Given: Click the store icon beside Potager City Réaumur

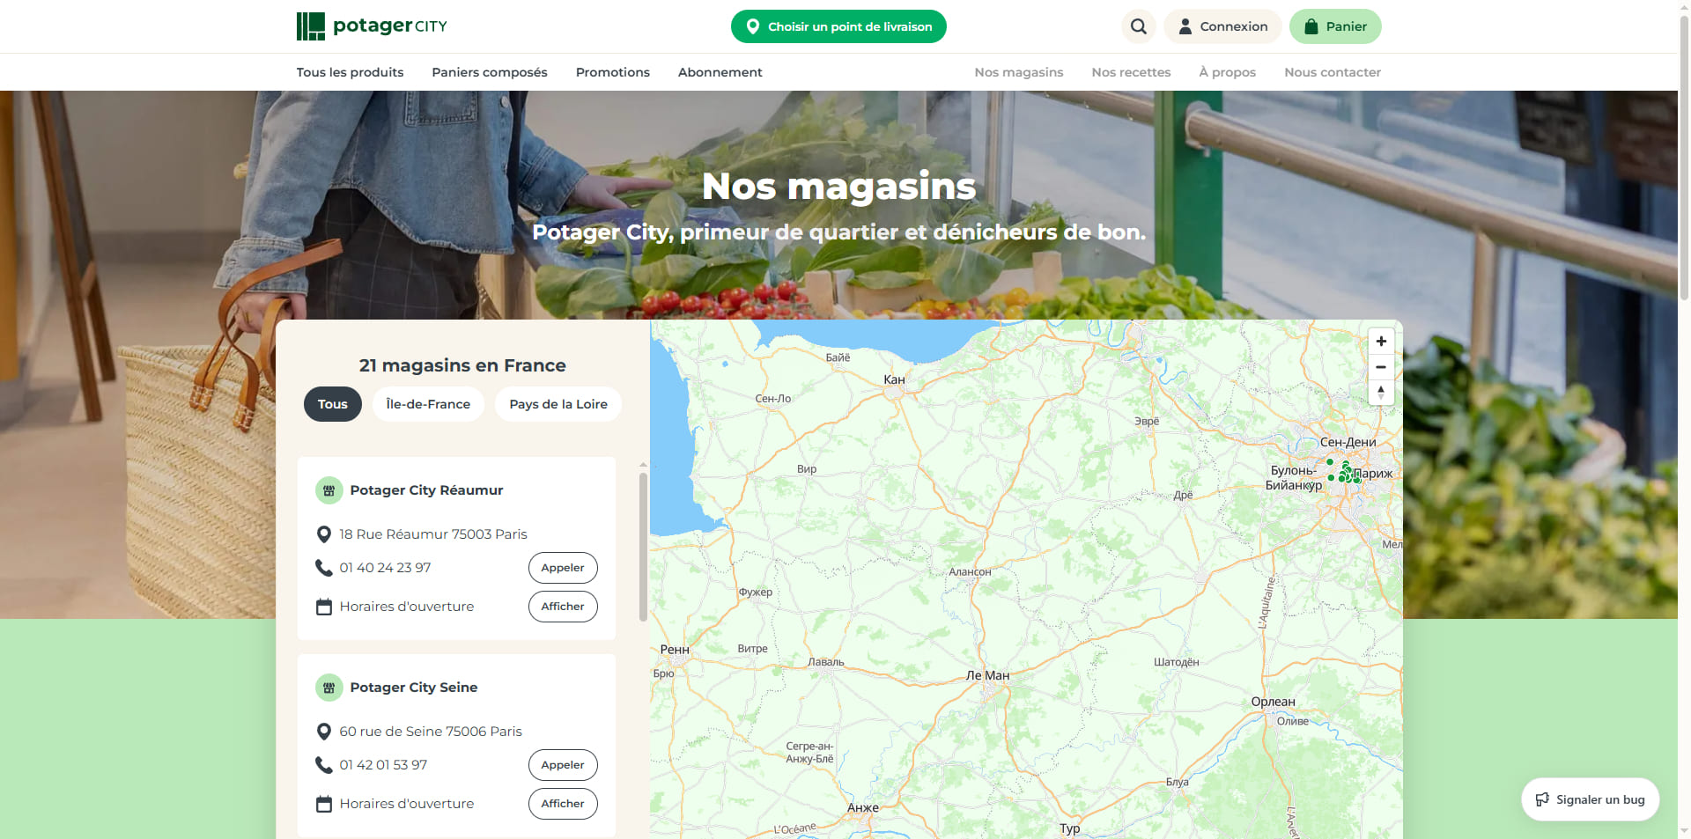Looking at the screenshot, I should [329, 490].
